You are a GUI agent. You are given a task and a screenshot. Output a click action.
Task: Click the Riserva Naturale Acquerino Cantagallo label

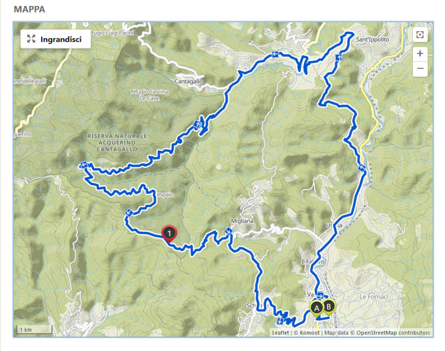coord(117,142)
